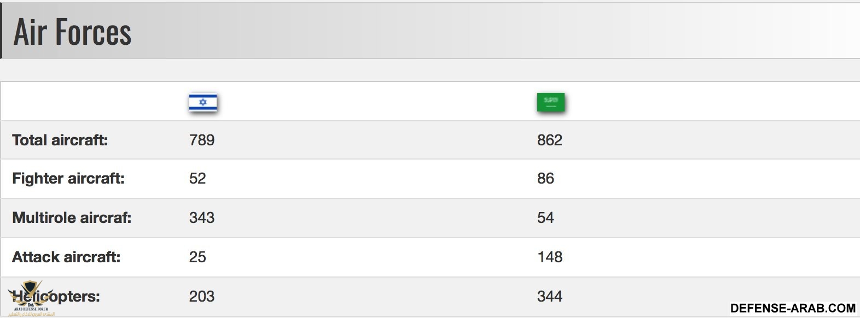Click Saudi multirole value 54
The image size is (860, 318).
[x=545, y=218]
